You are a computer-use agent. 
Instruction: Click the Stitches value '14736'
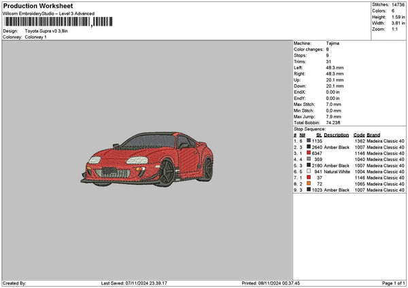pos(398,5)
